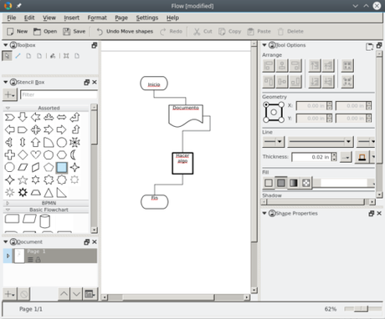Select the pattern fill option
385x319 pixels.
pos(306,183)
